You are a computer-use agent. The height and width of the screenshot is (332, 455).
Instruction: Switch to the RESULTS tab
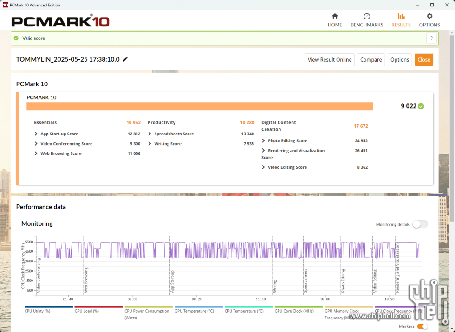pos(401,20)
